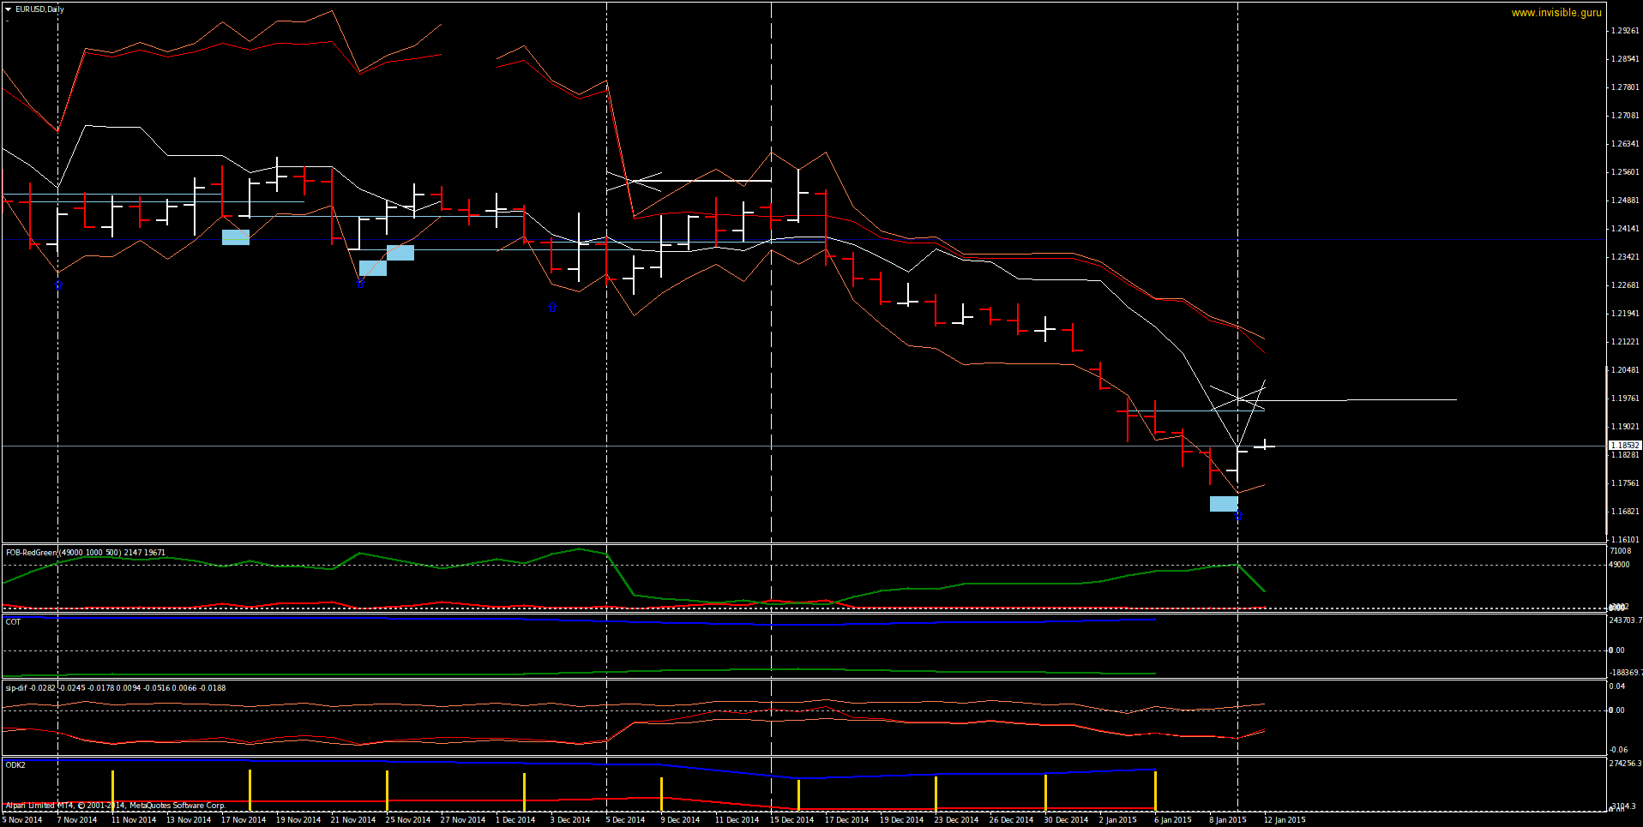Click the 49000 level on FOB-RedGreen scale
The width and height of the screenshot is (1643, 827).
[x=1619, y=565]
